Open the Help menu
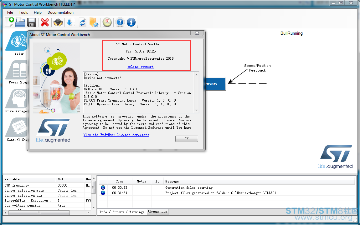Screen dimensions: 360x225 coord(38,12)
